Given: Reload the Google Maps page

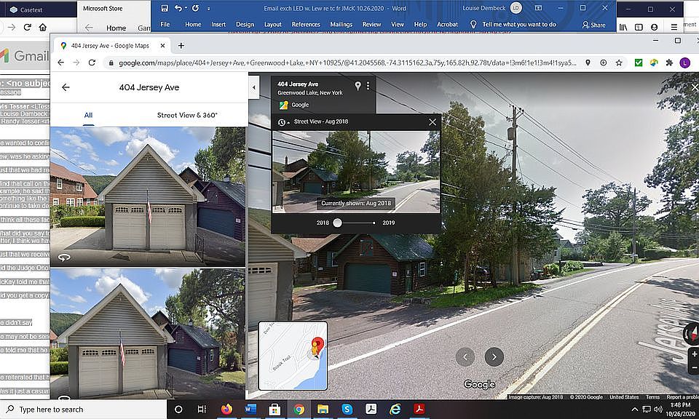Looking at the screenshot, I should coord(92,63).
